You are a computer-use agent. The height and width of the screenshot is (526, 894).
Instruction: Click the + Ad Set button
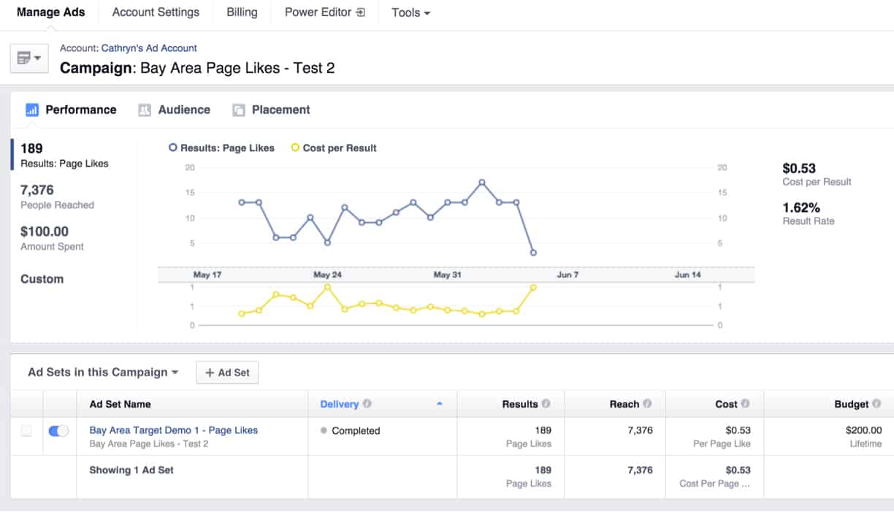pyautogui.click(x=227, y=373)
